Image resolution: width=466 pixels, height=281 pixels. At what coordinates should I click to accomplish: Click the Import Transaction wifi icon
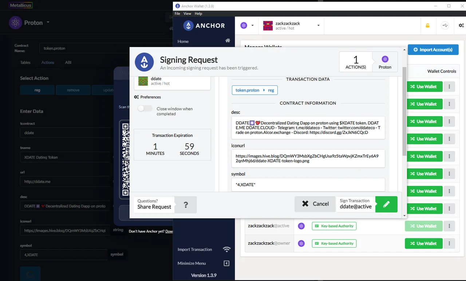[x=227, y=249]
